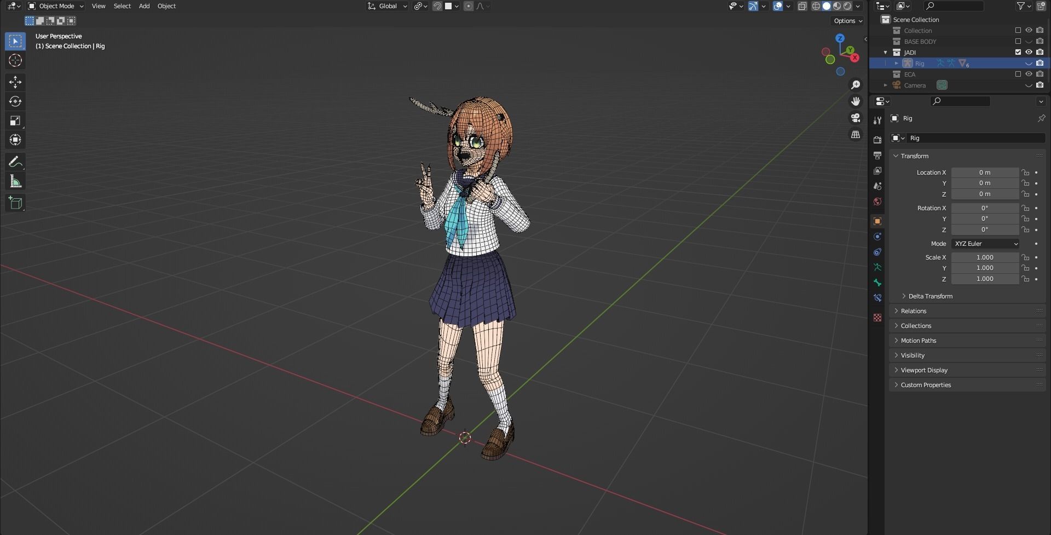Viewport: 1051px width, 535px height.
Task: Open the Physics properties tab
Action: coord(877,237)
